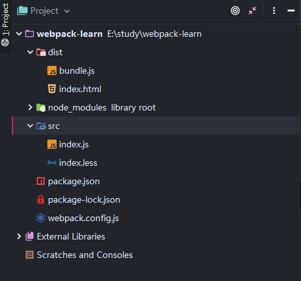Screen dimensions: 301x281
Task: Collapse the src folder chevron
Action: click(x=30, y=126)
